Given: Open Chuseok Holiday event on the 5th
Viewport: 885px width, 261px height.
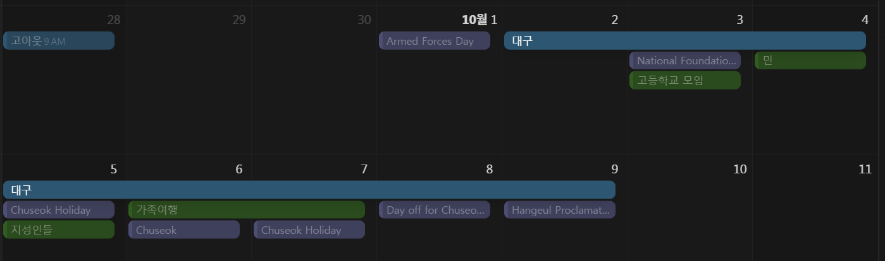Looking at the screenshot, I should click(x=58, y=210).
